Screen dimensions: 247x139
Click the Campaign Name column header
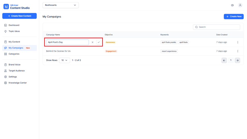(53, 35)
